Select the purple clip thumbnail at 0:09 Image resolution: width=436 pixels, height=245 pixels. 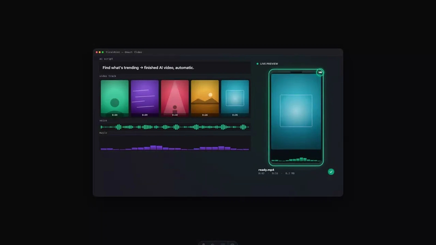coord(145,98)
